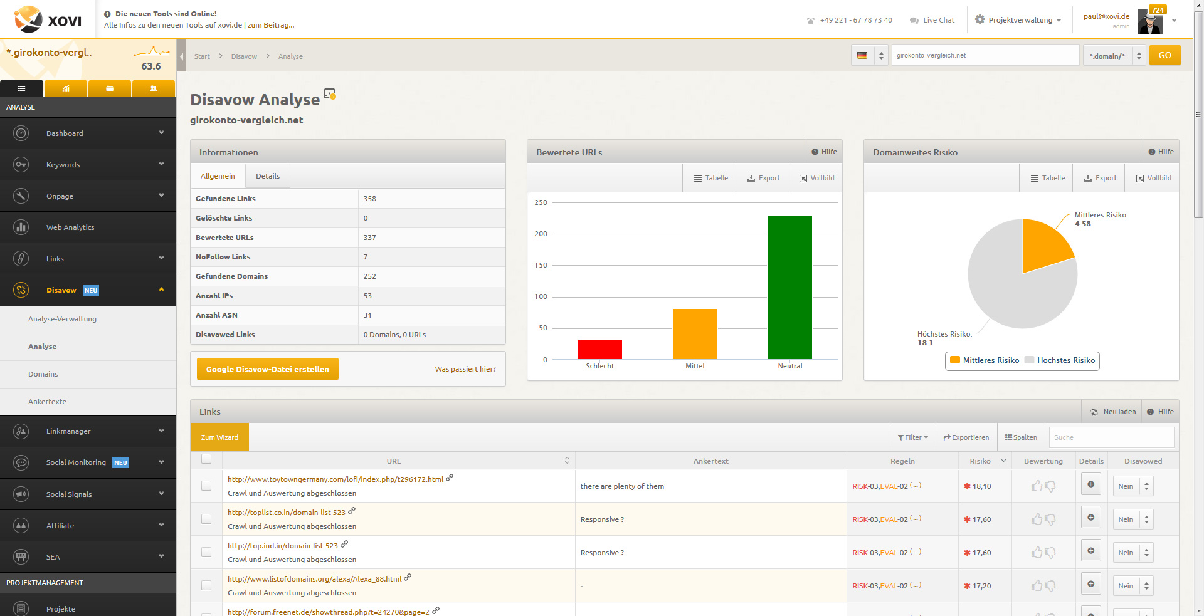Viewport: 1204px width, 616px height.
Task: Click the Live Chat bubble icon
Action: (914, 20)
